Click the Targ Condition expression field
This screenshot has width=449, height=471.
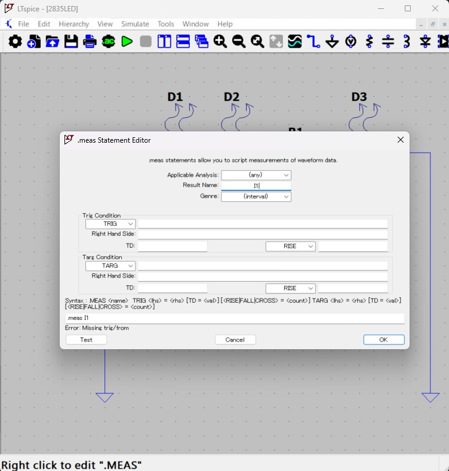click(x=263, y=266)
